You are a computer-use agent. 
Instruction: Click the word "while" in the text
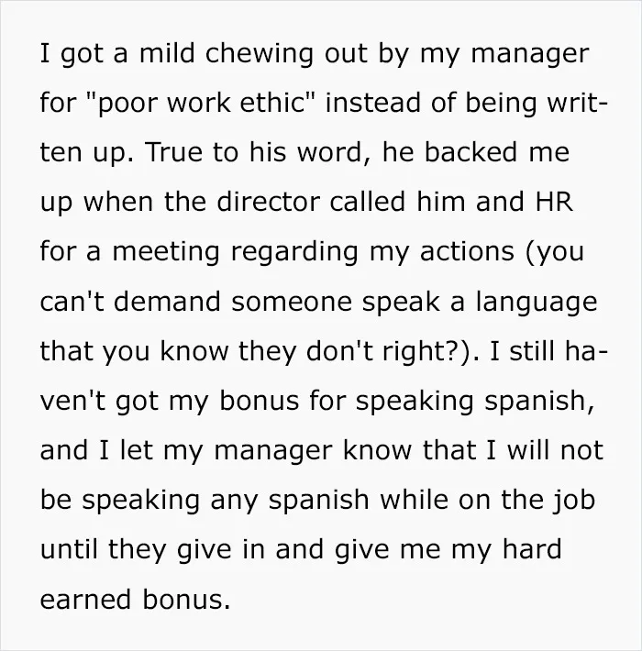click(414, 499)
